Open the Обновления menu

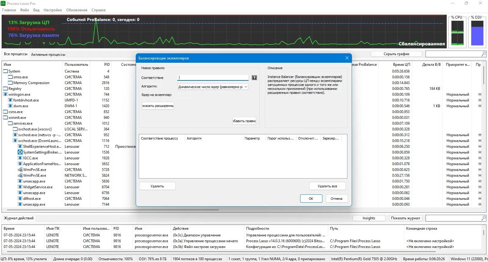coord(77,10)
